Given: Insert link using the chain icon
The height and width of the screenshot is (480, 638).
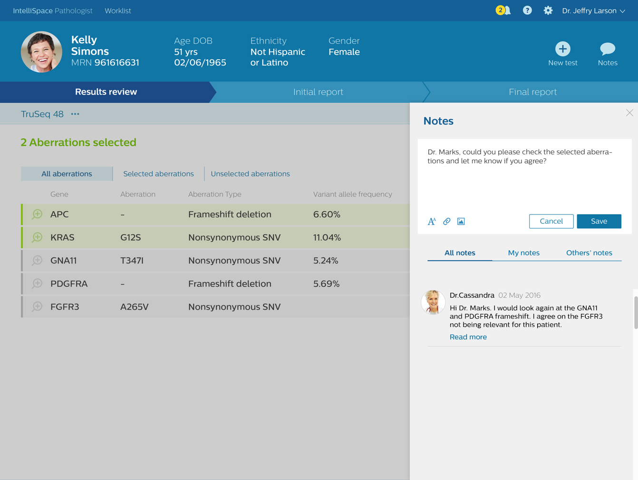Looking at the screenshot, I should point(446,221).
